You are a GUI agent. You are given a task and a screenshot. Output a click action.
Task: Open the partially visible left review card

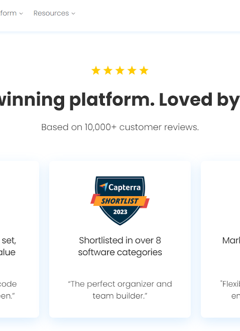20,239
